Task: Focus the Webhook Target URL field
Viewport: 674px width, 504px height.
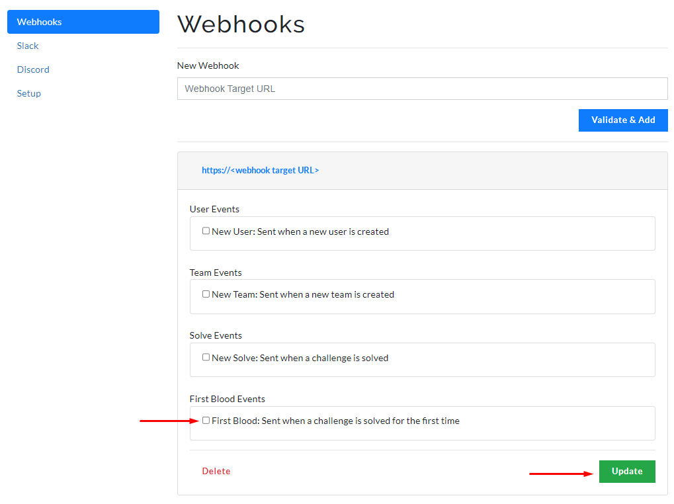Action: (x=422, y=89)
